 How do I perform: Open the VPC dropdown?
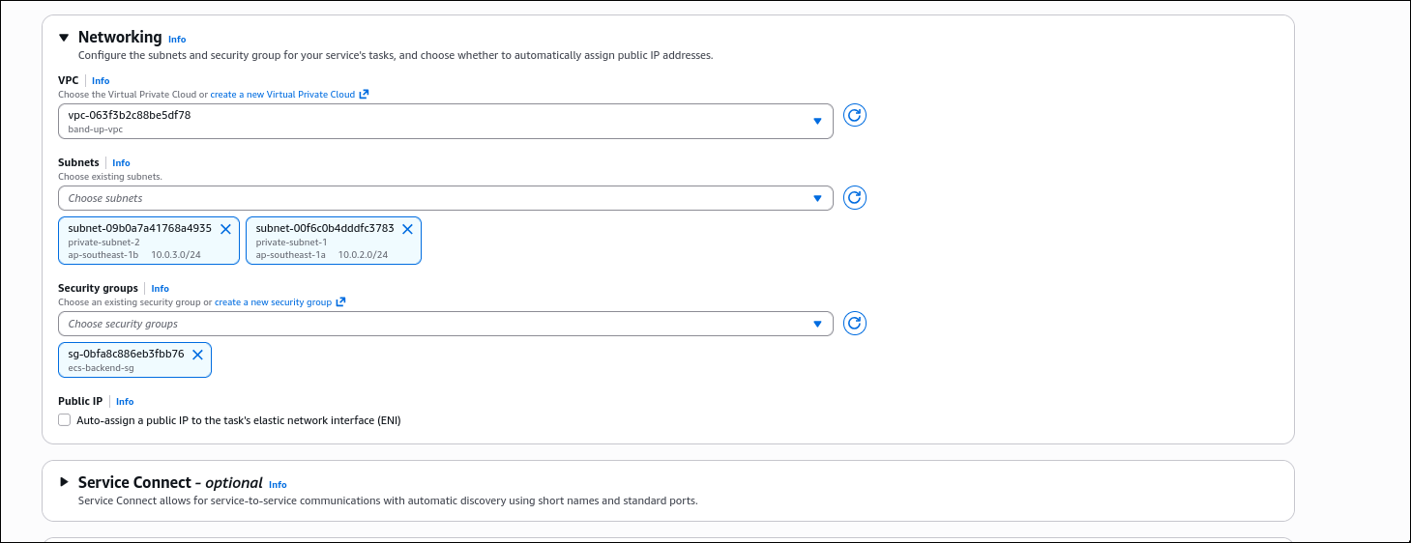pos(445,121)
